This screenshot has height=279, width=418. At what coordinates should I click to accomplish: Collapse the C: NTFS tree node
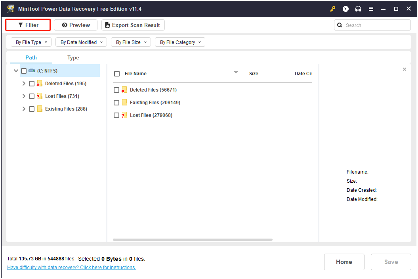click(16, 71)
